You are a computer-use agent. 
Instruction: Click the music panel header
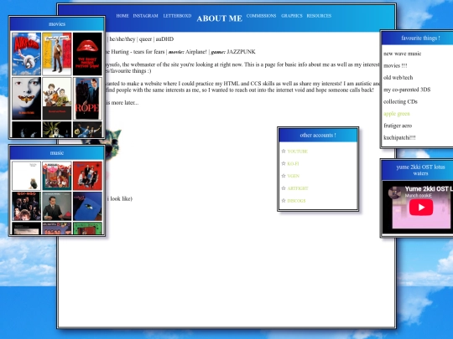[57, 153]
